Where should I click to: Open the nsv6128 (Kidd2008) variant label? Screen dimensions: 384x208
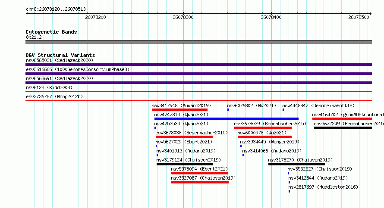(x=49, y=87)
